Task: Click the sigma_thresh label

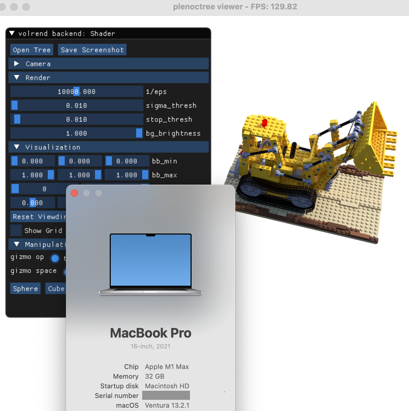Action: pyautogui.click(x=171, y=105)
